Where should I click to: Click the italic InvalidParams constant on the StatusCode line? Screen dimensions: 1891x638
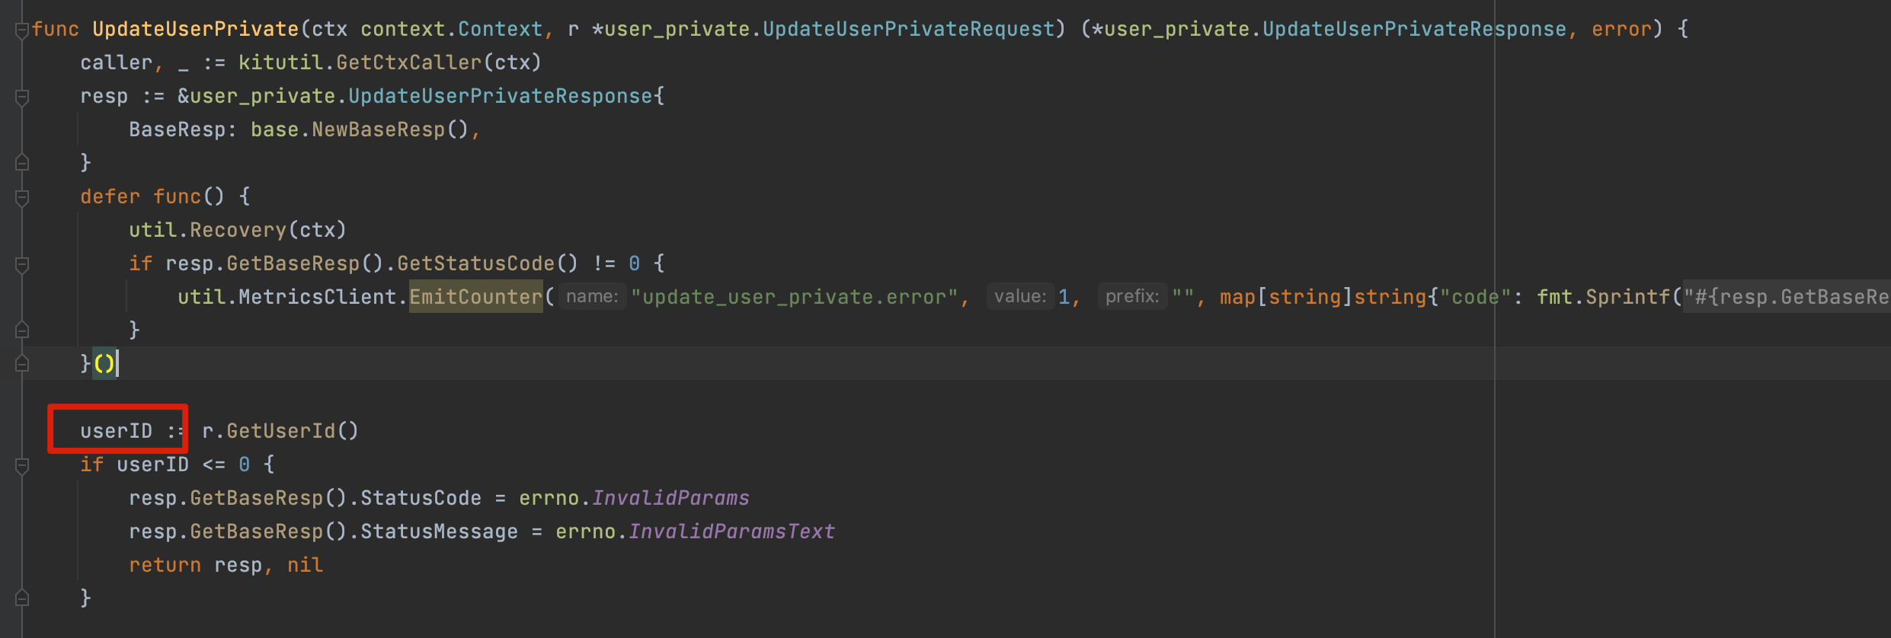coord(671,498)
